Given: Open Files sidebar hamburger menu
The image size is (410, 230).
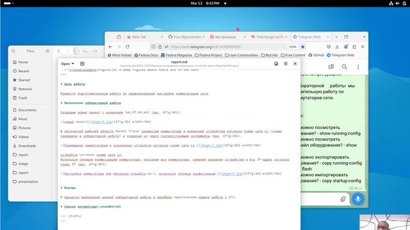Looking at the screenshot, I should pos(47,51).
